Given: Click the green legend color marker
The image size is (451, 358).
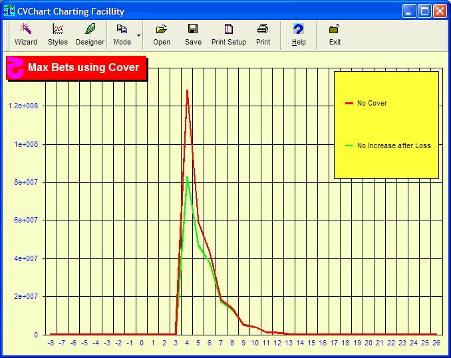Looking at the screenshot, I should pos(349,145).
